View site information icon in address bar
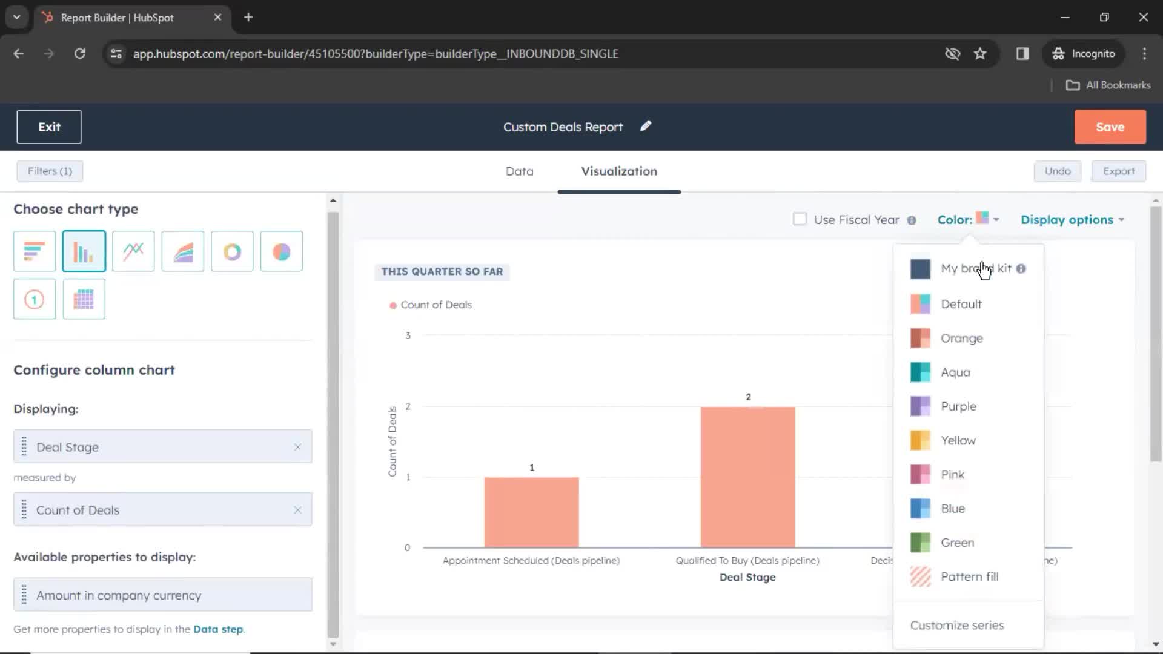The height and width of the screenshot is (654, 1163). pyautogui.click(x=116, y=54)
